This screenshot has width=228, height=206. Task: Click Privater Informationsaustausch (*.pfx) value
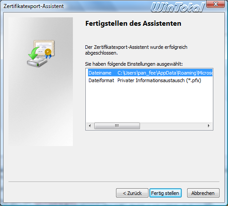159,80
